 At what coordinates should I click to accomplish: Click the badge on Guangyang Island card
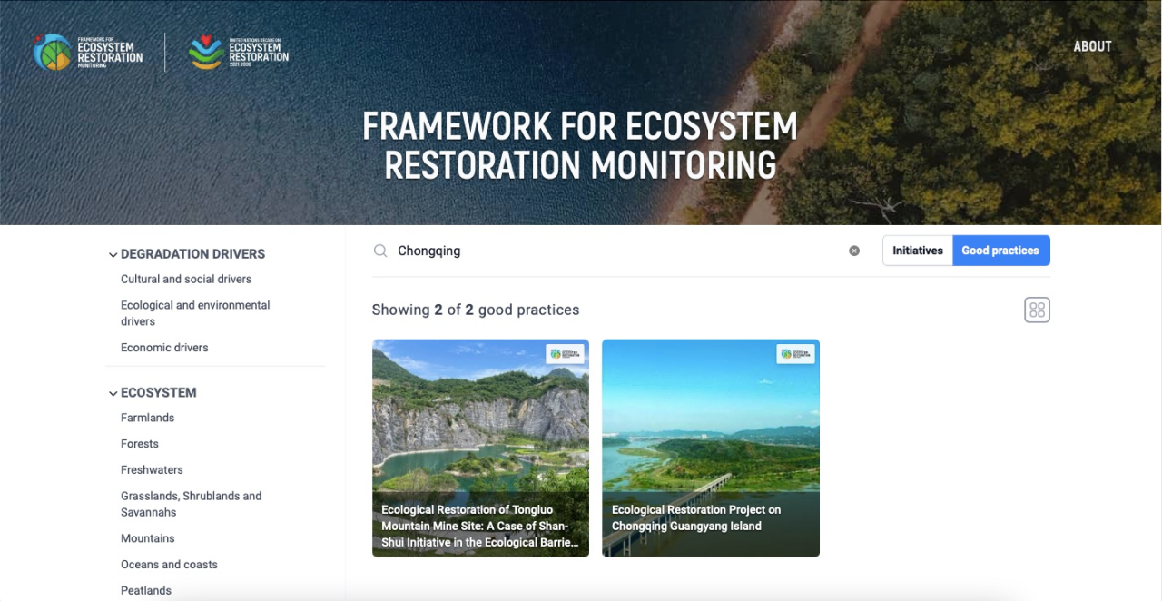pyautogui.click(x=795, y=353)
